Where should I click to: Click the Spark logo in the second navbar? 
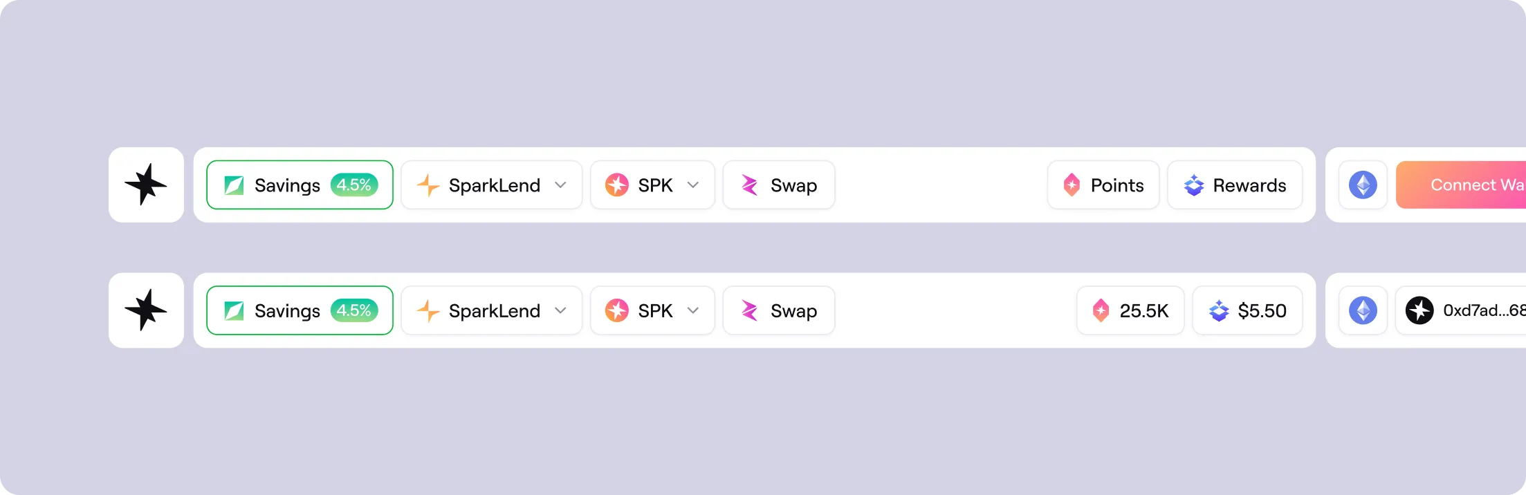coord(147,310)
